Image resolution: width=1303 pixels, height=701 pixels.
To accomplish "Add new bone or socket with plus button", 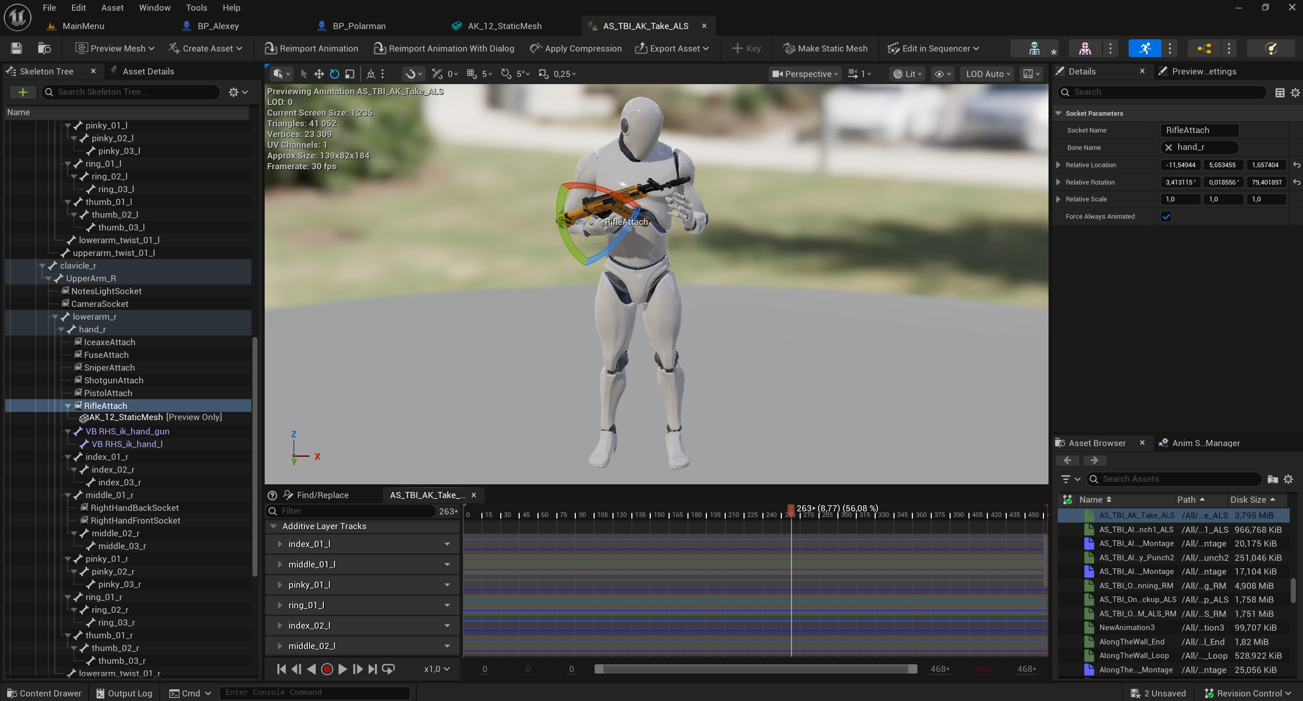I will [x=22, y=92].
